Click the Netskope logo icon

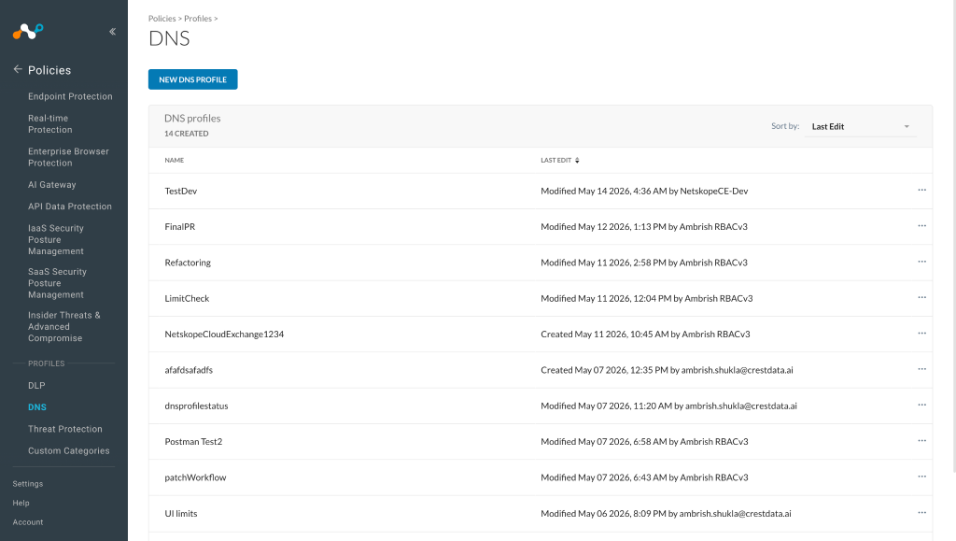point(28,31)
